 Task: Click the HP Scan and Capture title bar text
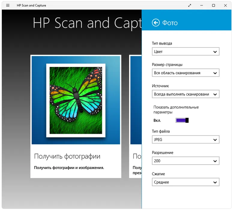coord(31,5)
